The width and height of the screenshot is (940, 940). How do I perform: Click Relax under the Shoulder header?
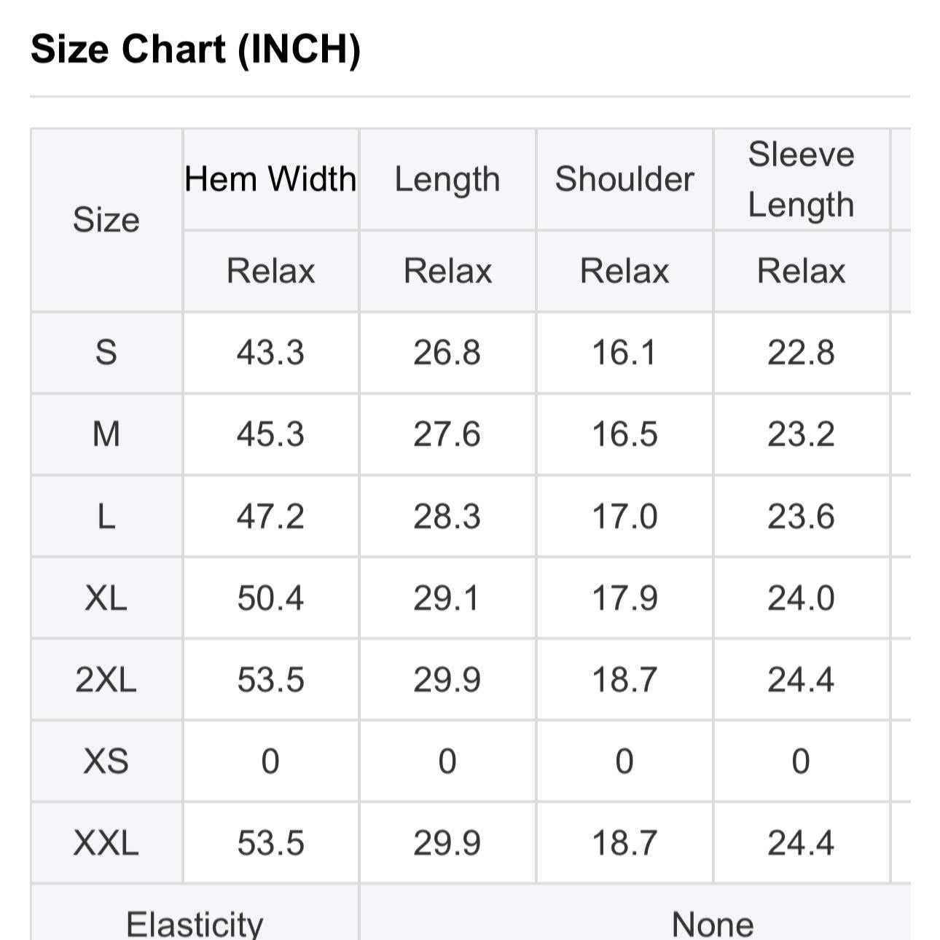(x=624, y=271)
